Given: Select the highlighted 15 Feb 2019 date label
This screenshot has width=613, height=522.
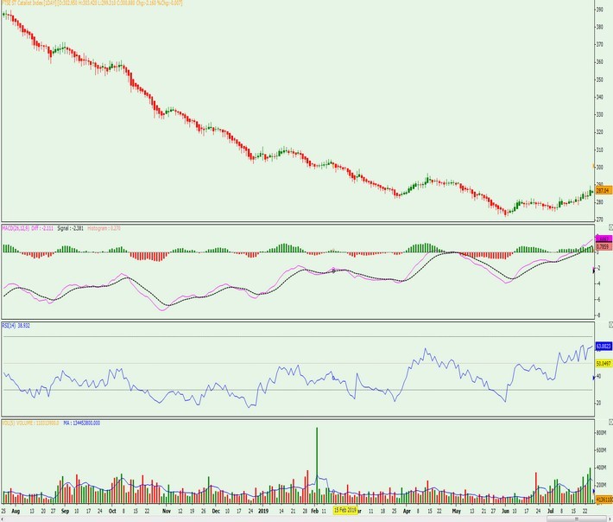Looking at the screenshot, I should coord(341,511).
